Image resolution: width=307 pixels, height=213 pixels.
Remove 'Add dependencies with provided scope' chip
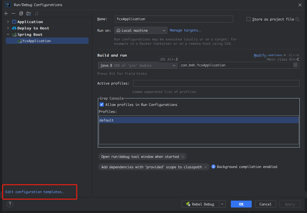(206, 167)
